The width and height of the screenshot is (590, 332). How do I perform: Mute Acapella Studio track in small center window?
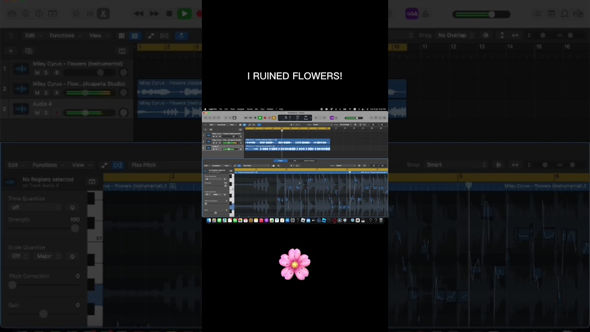click(x=213, y=143)
